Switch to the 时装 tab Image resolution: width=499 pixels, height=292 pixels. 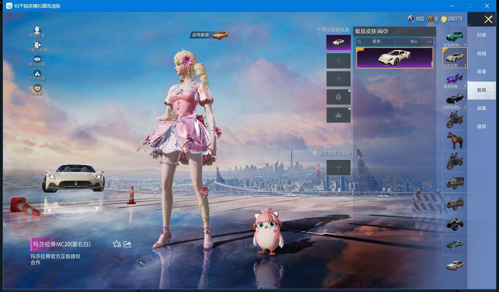[482, 35]
